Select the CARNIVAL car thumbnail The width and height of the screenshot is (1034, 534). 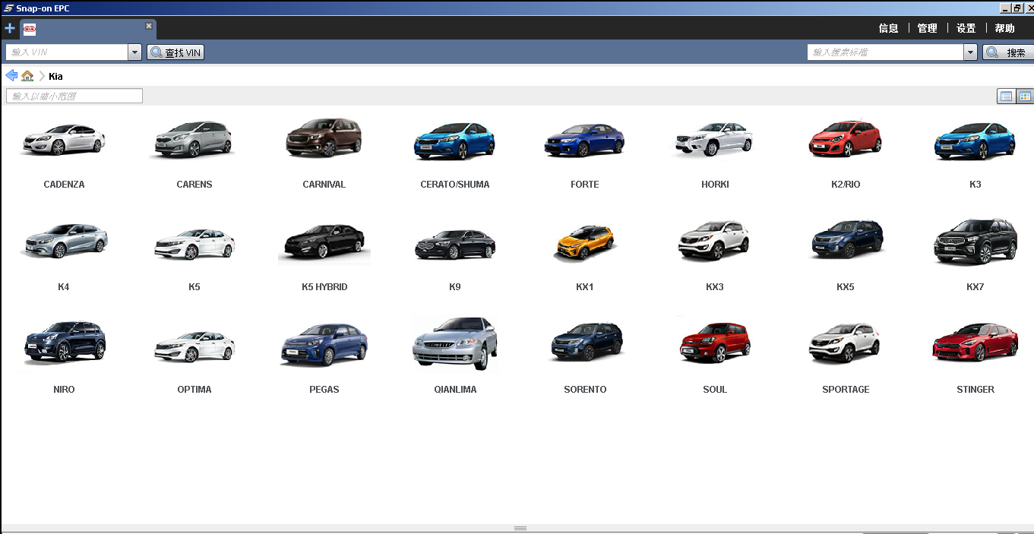tap(324, 137)
